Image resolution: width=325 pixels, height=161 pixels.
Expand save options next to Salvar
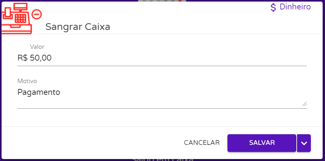click(x=304, y=143)
